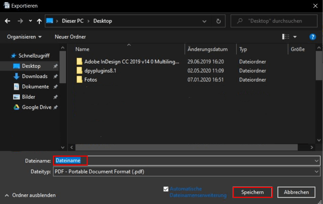Open the Dateityp PDF format dropdown
This screenshot has width=323, height=204.
pos(187,171)
